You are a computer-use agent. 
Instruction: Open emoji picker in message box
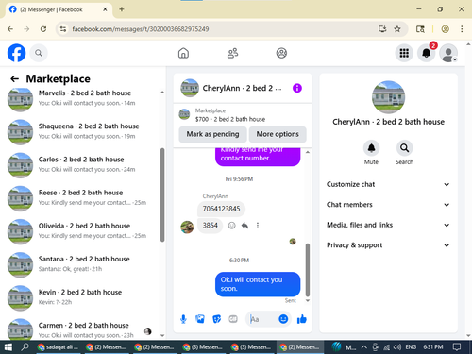(x=283, y=319)
